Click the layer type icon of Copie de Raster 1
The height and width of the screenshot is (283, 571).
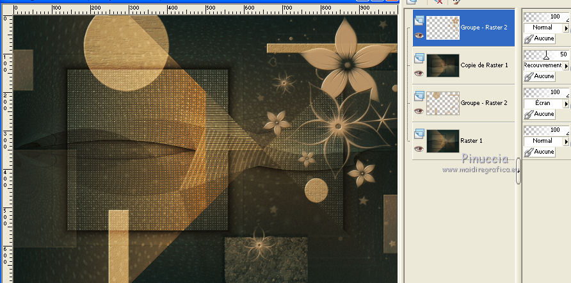pos(419,59)
